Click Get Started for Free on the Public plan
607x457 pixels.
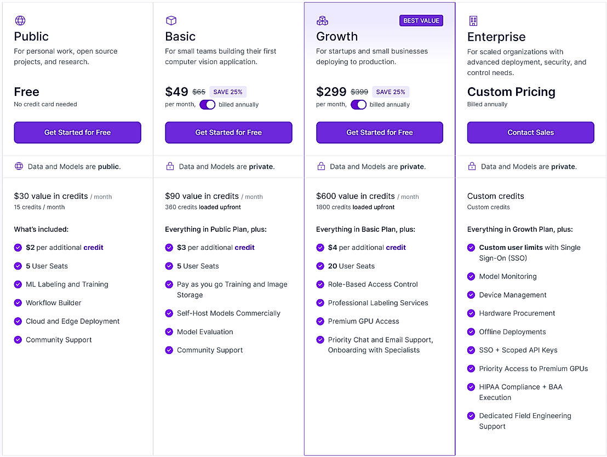77,132
